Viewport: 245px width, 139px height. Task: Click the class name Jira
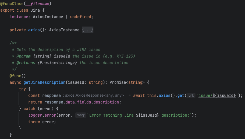point(35,10)
